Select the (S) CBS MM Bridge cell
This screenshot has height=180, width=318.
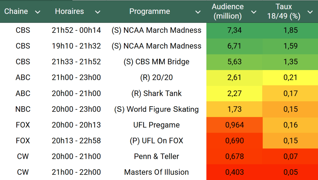click(156, 62)
